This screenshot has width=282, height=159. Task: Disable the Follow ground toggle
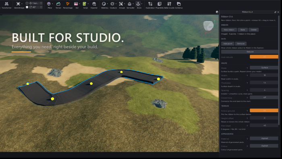click(264, 111)
